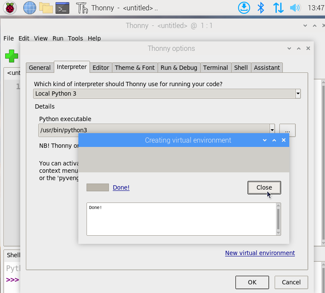This screenshot has width=325, height=293.
Task: Switch to the Shell options tab
Action: click(x=241, y=68)
